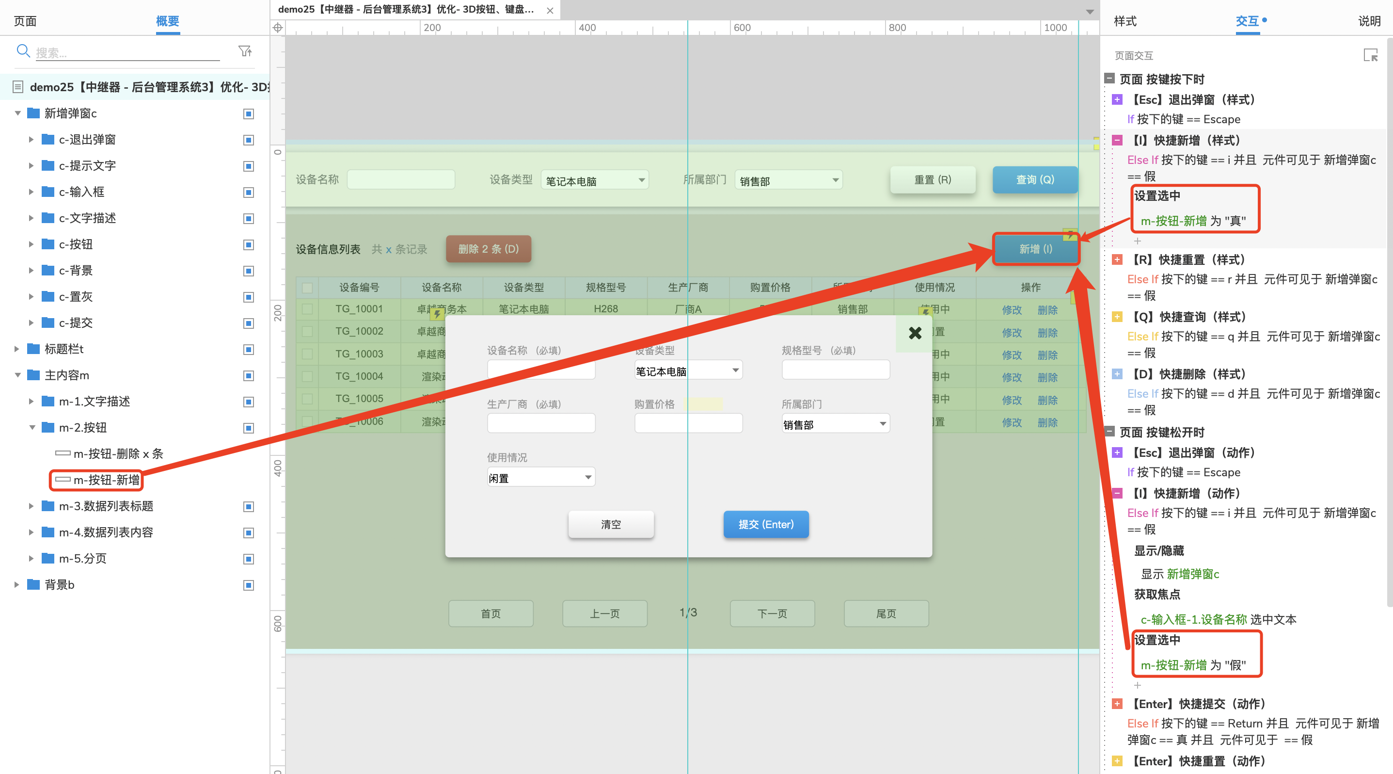Close the demo25 document tab

(x=550, y=10)
